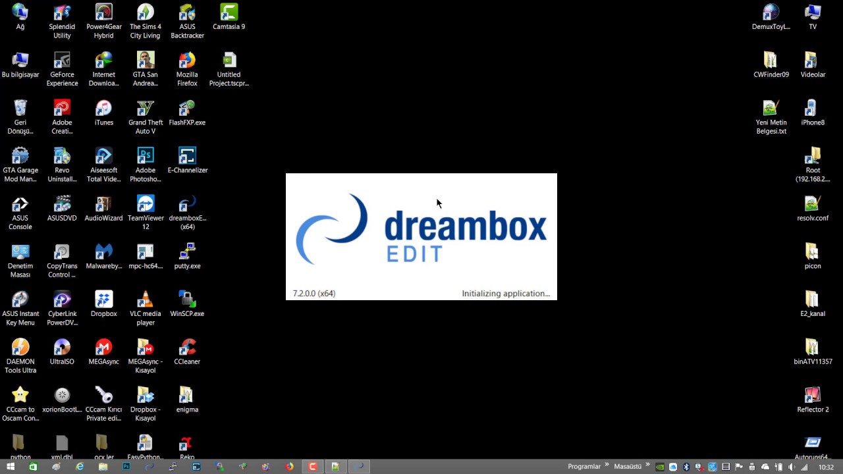Open the volume tray icon
The height and width of the screenshot is (474, 843).
(x=790, y=467)
